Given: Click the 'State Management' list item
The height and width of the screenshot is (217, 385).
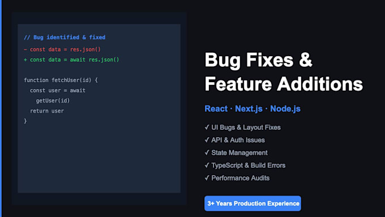Looking at the screenshot, I should click(236, 152).
